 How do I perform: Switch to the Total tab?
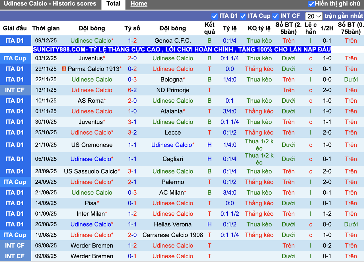(x=113, y=4)
